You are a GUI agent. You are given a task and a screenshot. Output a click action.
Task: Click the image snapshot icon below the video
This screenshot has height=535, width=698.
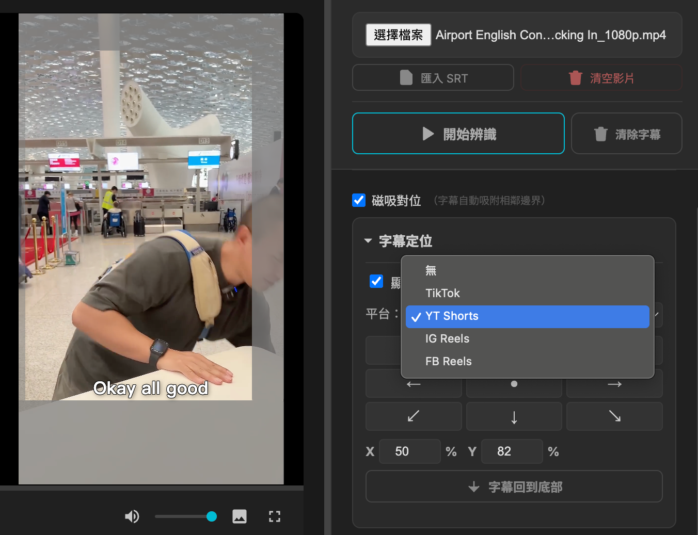pyautogui.click(x=240, y=516)
